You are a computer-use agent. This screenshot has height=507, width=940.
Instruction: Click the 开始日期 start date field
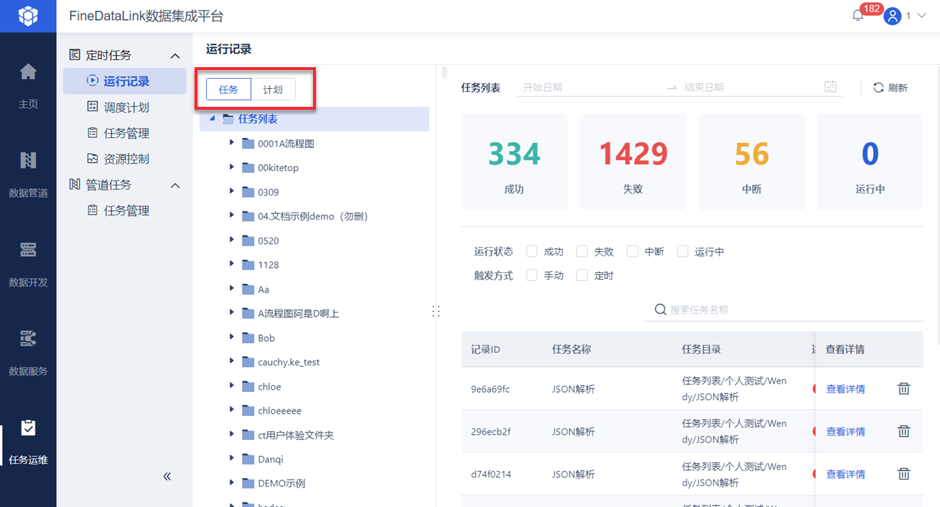coord(589,87)
